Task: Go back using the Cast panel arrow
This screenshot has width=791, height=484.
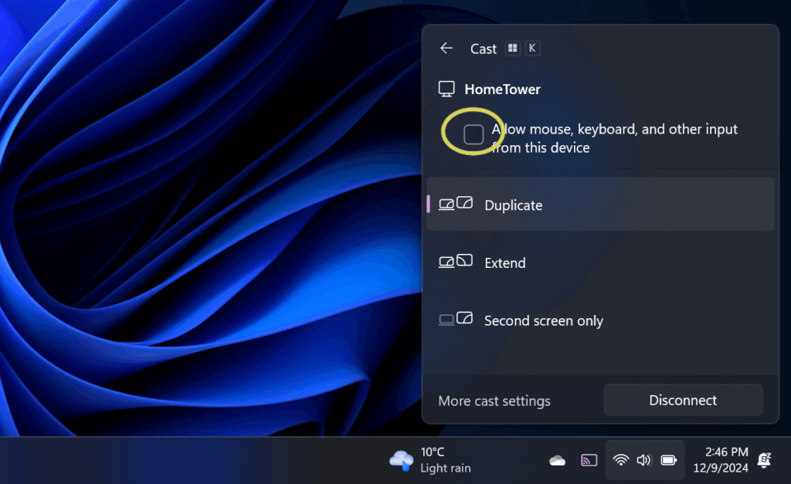Action: [446, 49]
